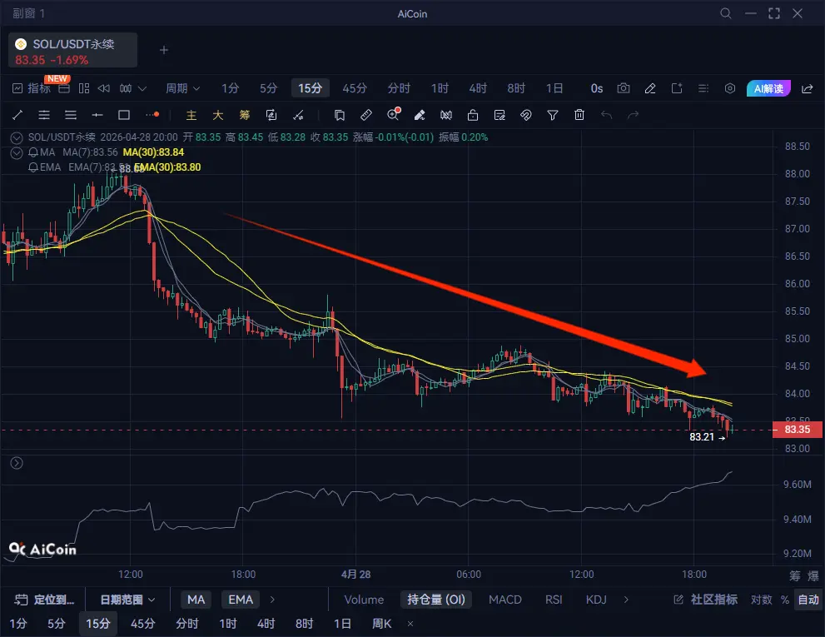Switch to 1分 interval in top bar

(230, 88)
